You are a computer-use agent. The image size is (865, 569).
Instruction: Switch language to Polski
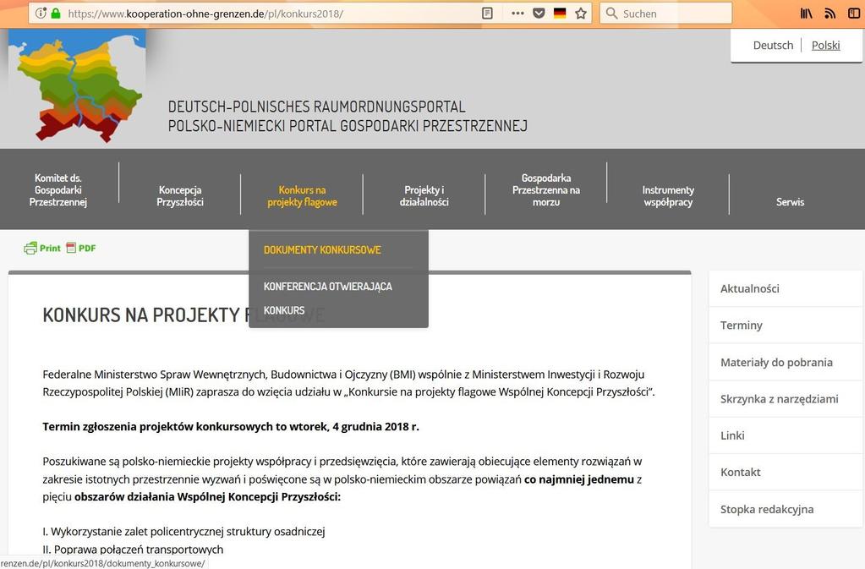click(x=825, y=45)
